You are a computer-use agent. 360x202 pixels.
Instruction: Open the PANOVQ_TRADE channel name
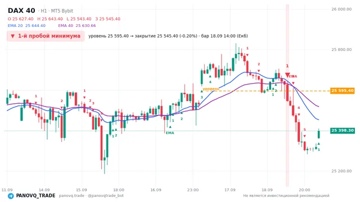coord(35,196)
